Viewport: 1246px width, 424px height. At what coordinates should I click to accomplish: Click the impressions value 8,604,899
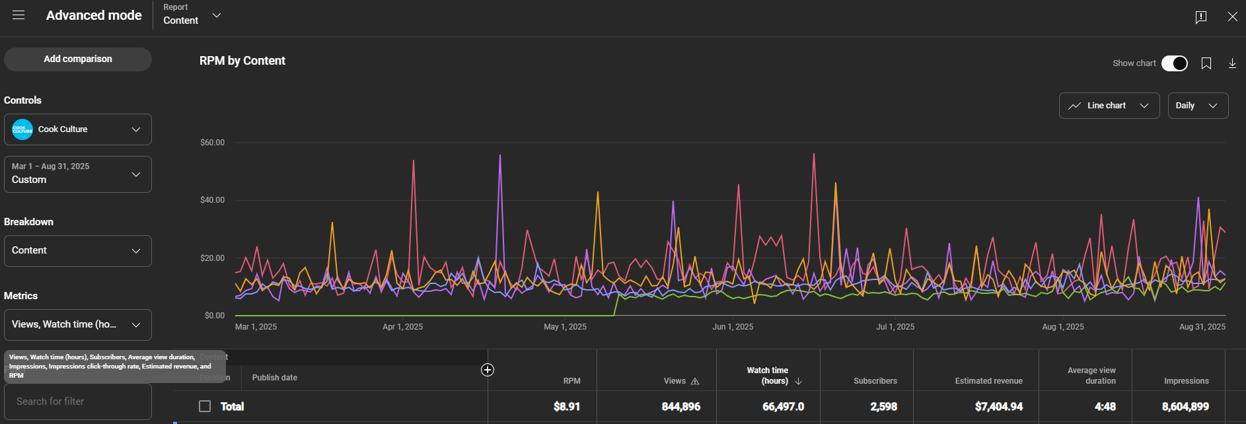(x=1186, y=407)
